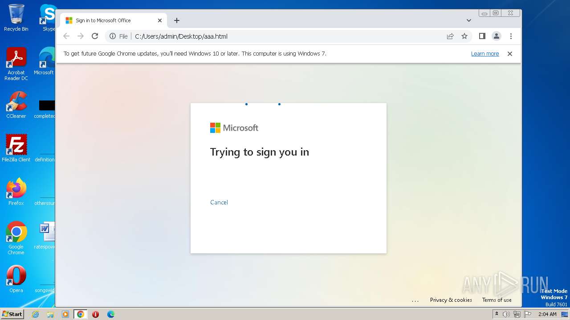Go forward in Chrome
Screen dimensions: 570x320
coord(81,36)
